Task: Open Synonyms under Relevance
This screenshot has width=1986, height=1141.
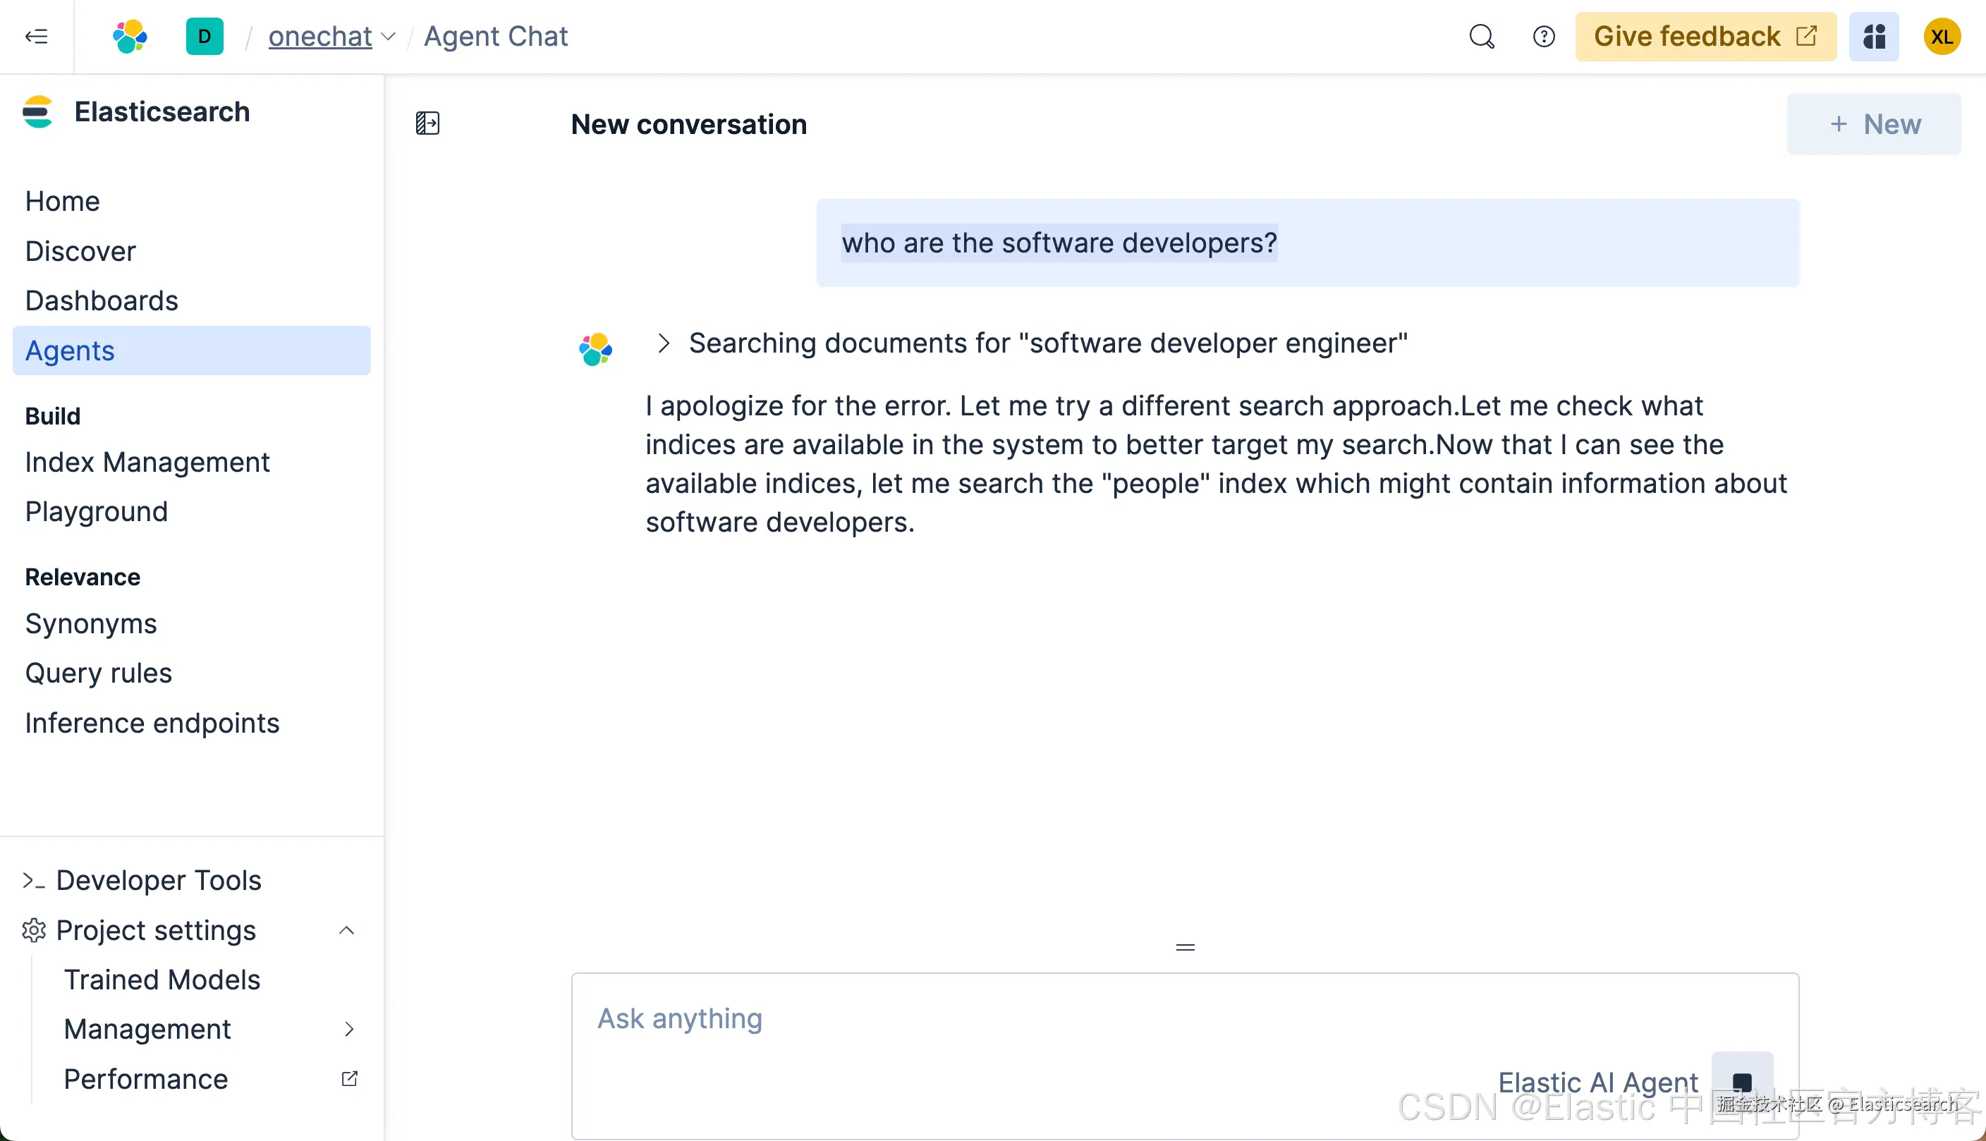Action: point(91,623)
